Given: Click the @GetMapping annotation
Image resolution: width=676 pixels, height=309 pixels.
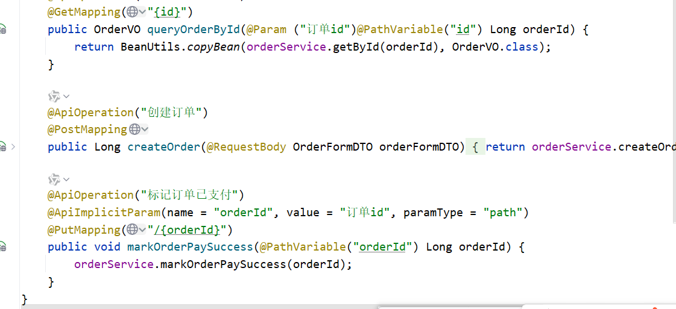Looking at the screenshot, I should click(x=84, y=13).
